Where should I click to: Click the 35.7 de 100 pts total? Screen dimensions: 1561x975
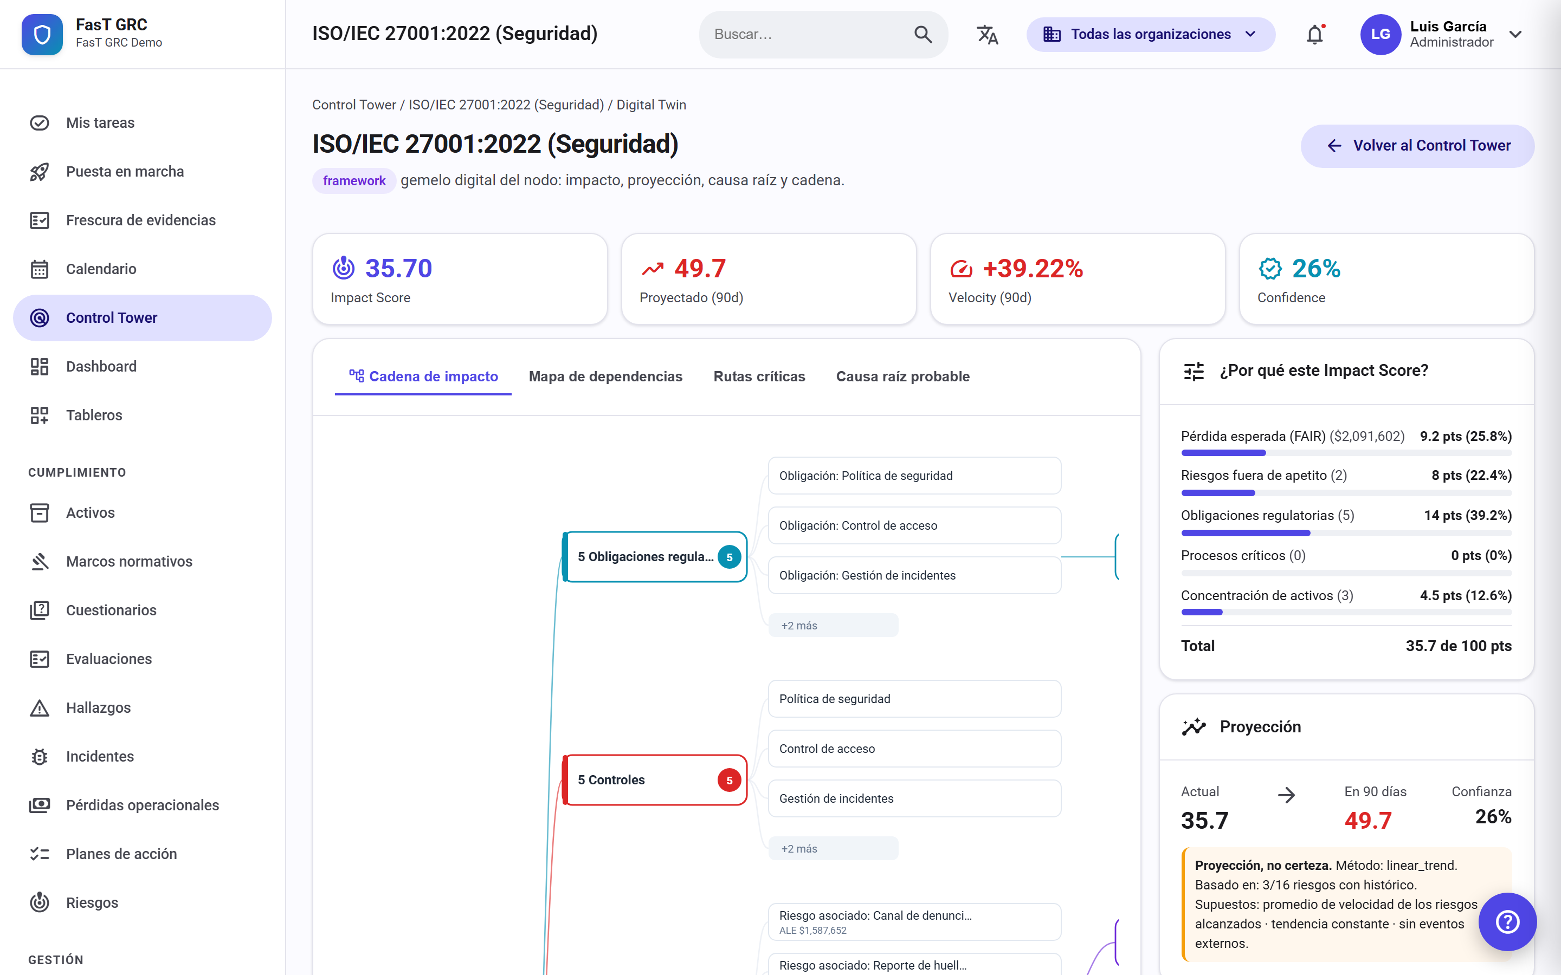coord(1459,646)
